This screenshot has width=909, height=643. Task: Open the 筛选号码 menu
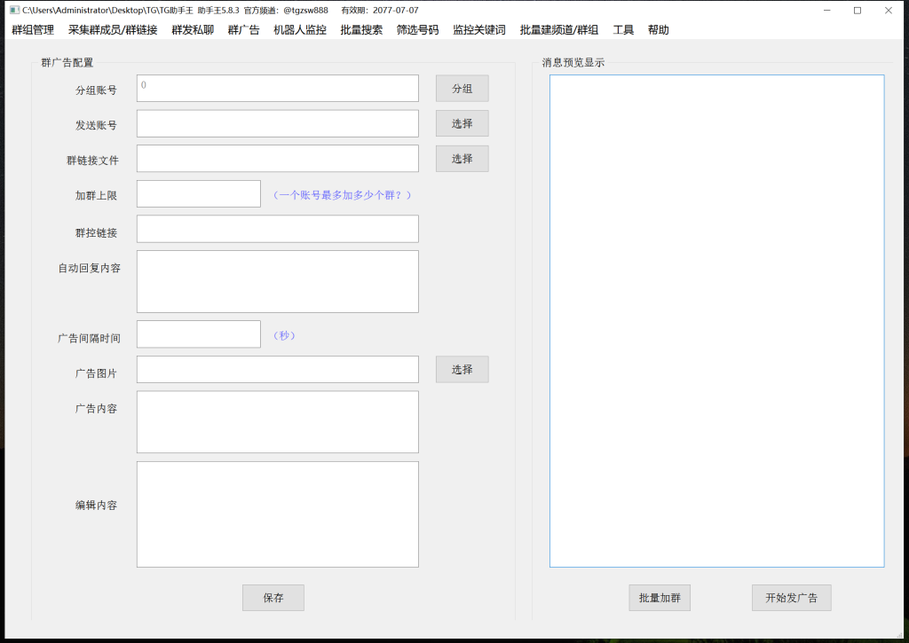[417, 30]
